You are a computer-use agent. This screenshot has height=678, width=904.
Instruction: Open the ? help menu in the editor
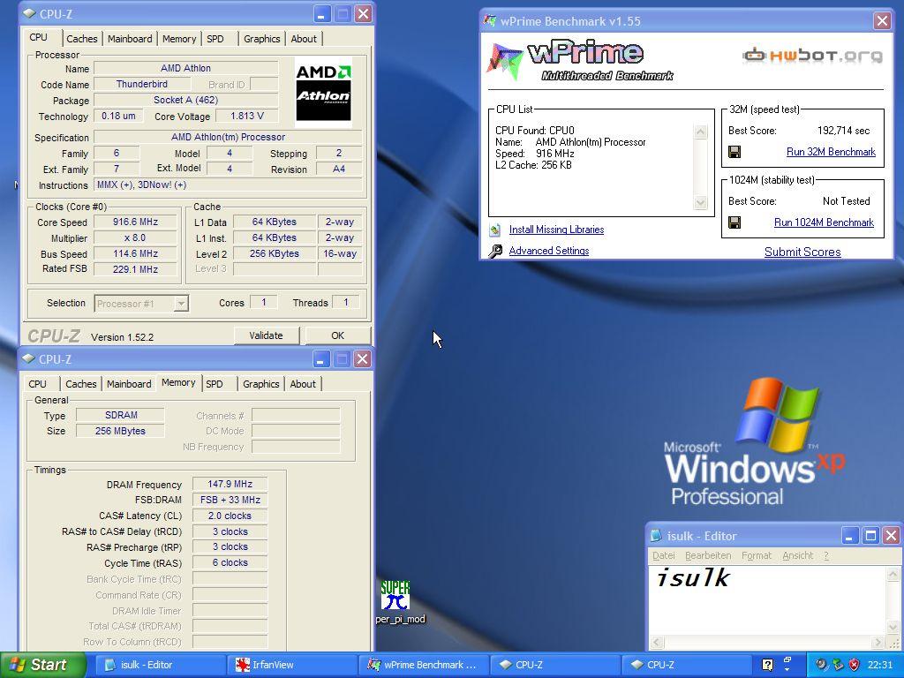[x=826, y=556]
